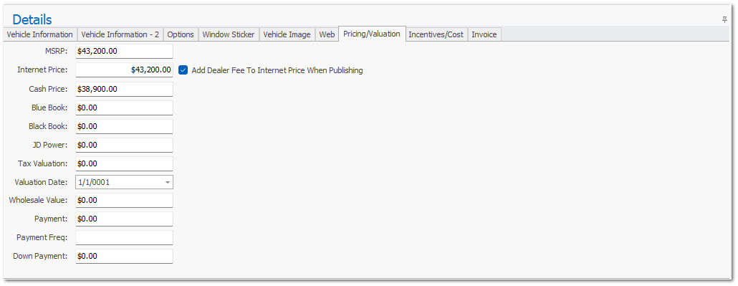Click the Blue Book label
The height and width of the screenshot is (286, 738).
coord(49,108)
